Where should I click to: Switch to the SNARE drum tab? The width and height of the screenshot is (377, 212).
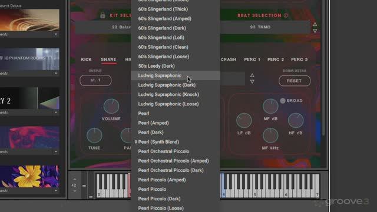tap(108, 59)
